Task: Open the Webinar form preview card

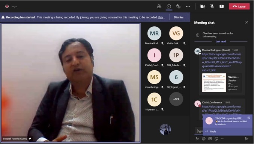Action: [x=222, y=83]
